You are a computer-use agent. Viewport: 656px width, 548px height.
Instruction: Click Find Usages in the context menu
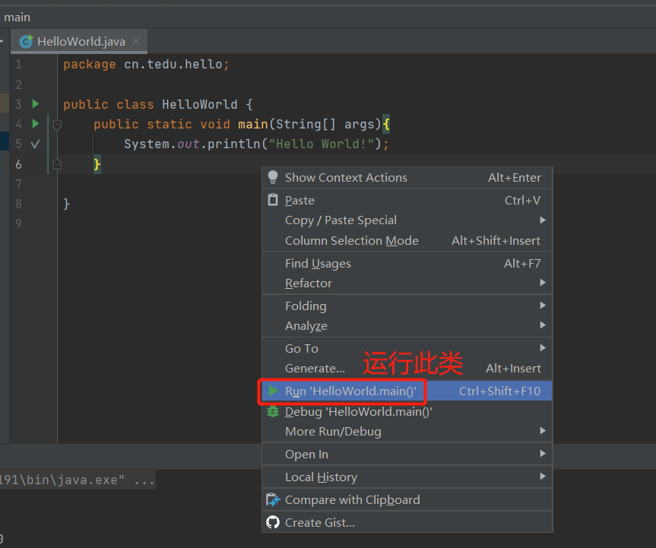pyautogui.click(x=318, y=263)
